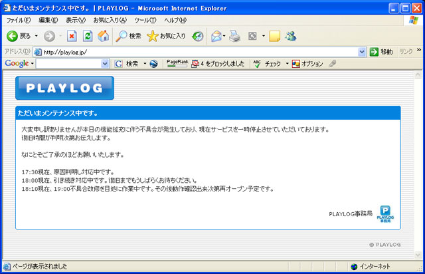Image resolution: width=425 pixels, height=274 pixels.
Task: Click the PLAYLOG logo banner
Action: click(65, 88)
